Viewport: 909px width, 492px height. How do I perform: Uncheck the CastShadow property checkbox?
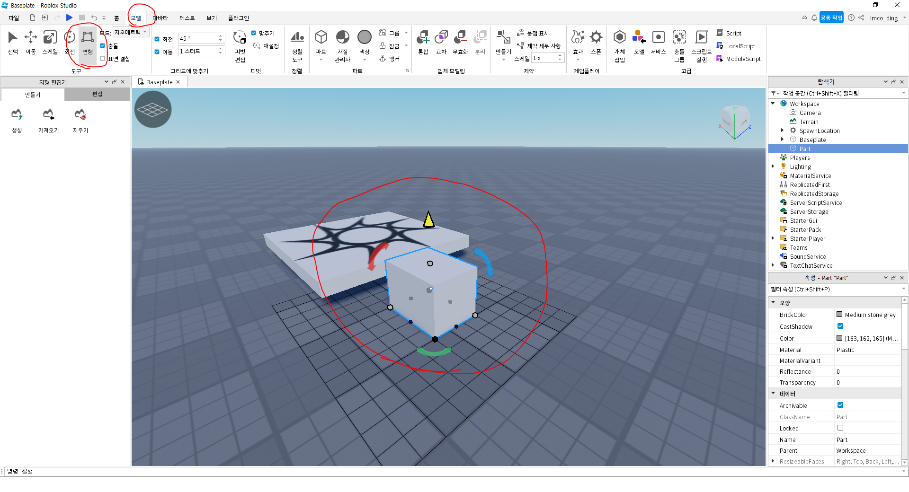[840, 326]
